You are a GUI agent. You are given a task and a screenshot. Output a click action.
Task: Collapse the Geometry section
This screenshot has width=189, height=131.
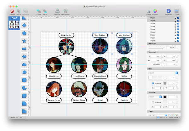[x=148, y=52]
